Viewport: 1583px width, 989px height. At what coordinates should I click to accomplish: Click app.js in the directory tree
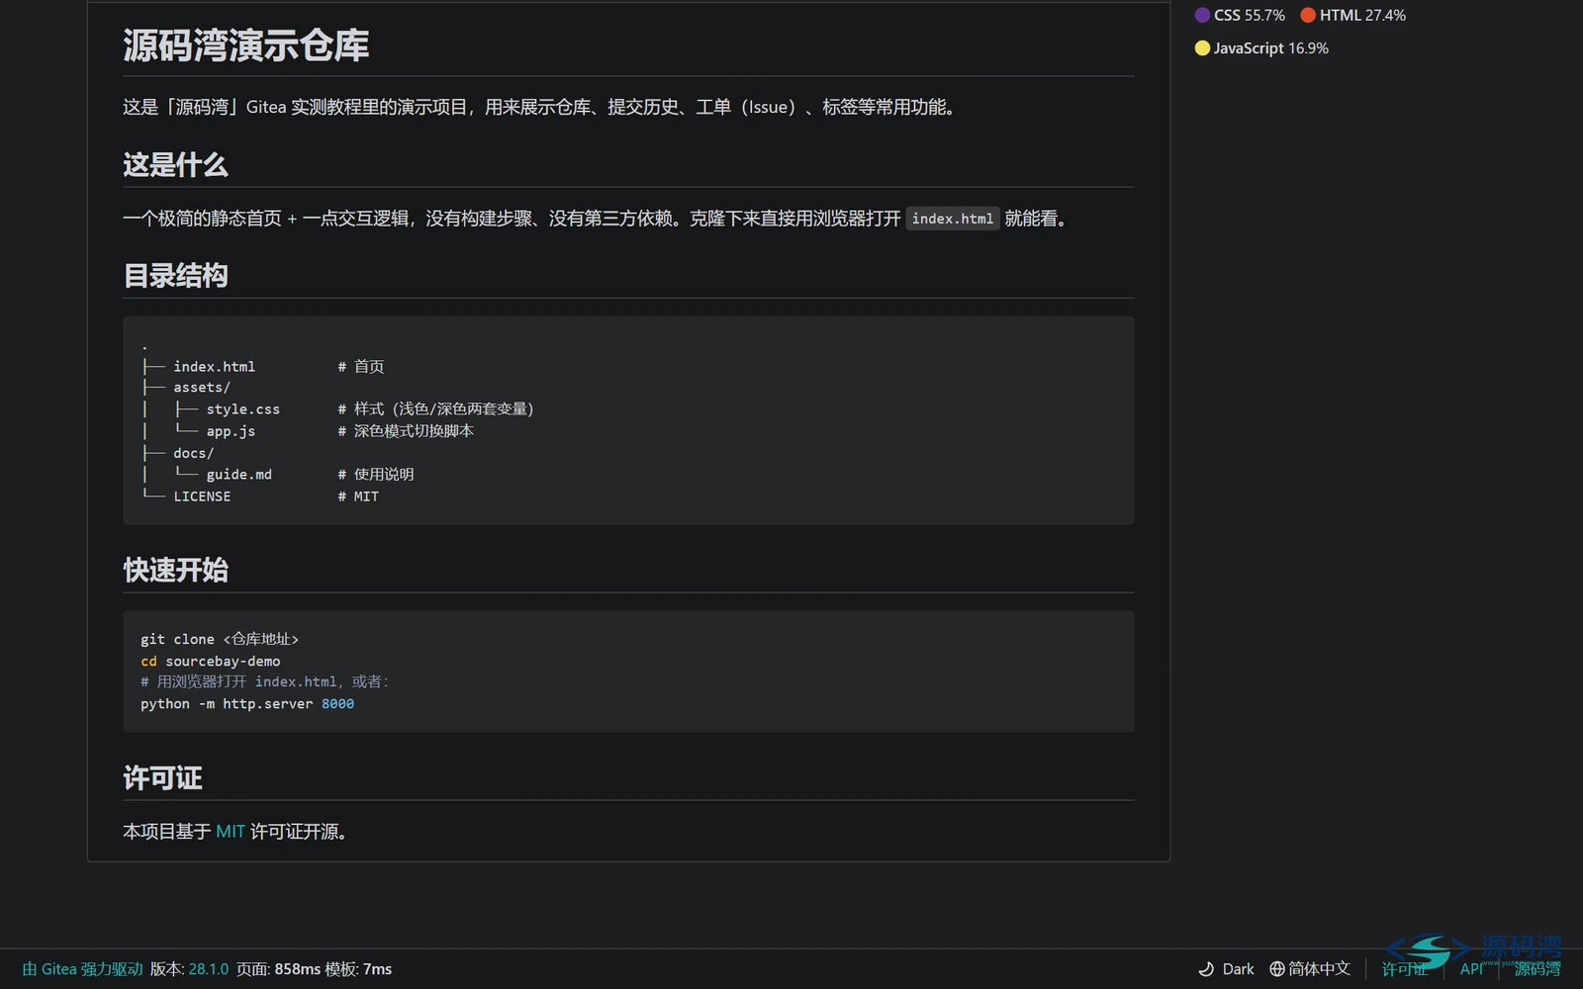tap(231, 431)
